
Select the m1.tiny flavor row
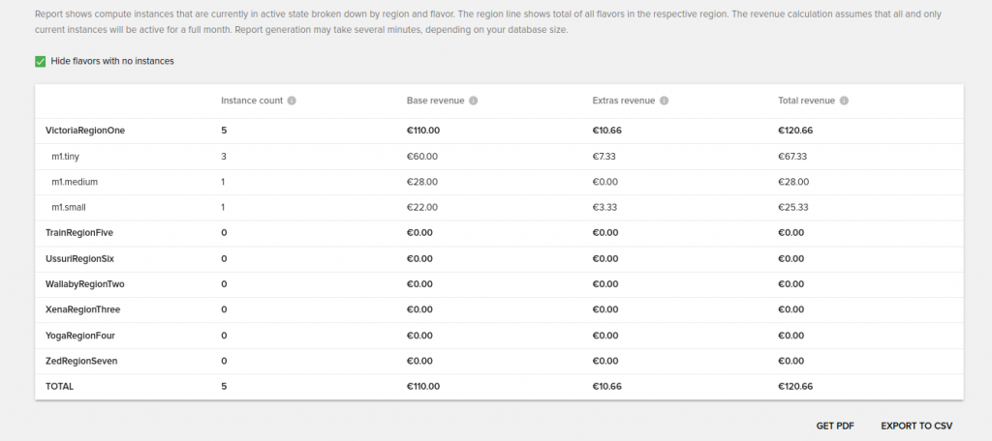pyautogui.click(x=499, y=156)
